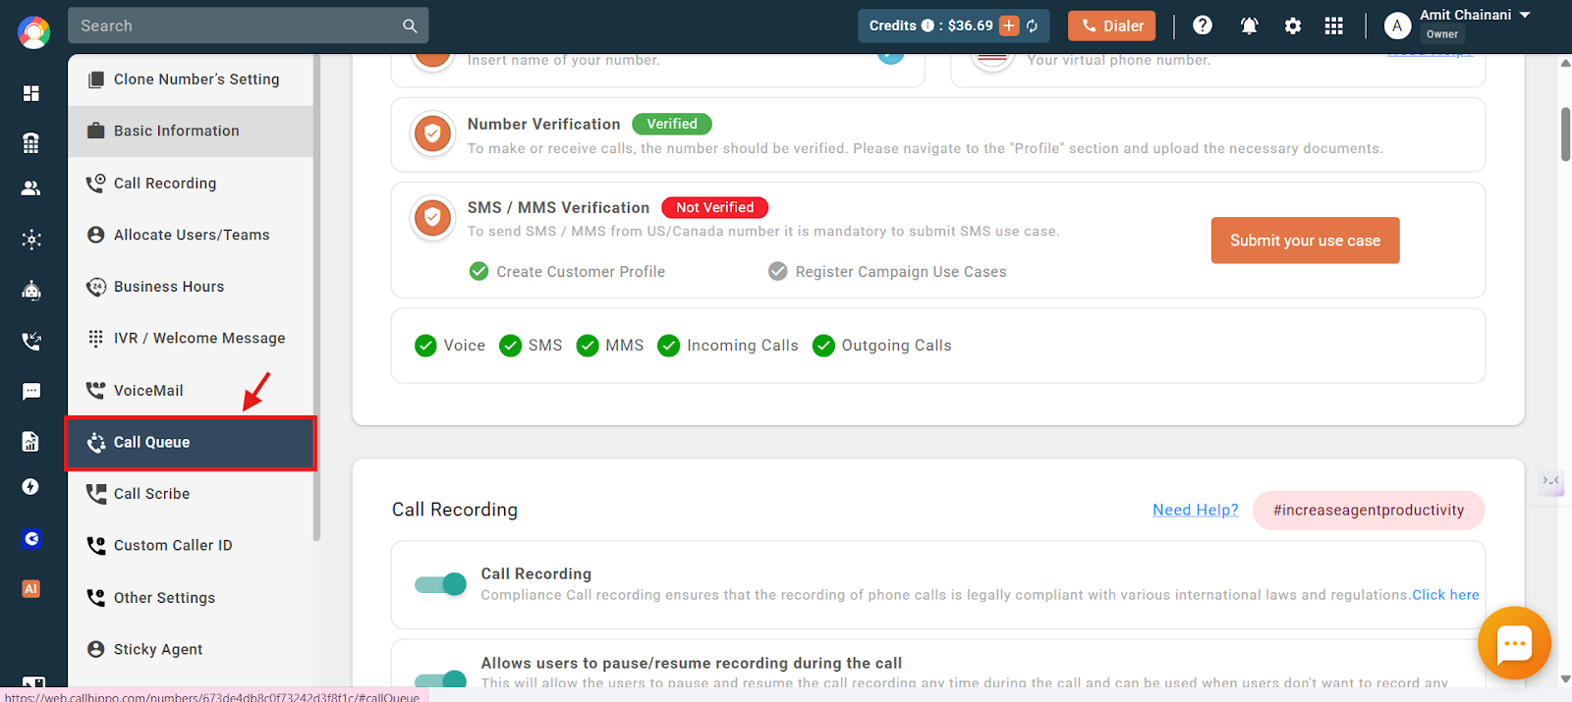Open the reports document icon in sidebar
The width and height of the screenshot is (1572, 702).
tap(31, 442)
